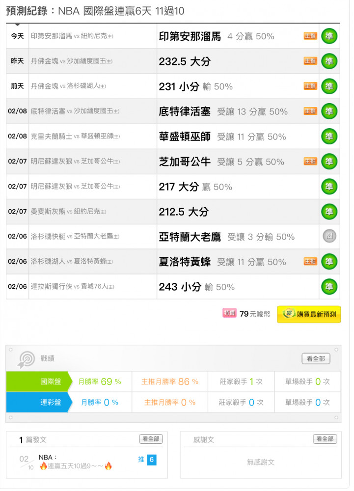The width and height of the screenshot is (354, 491).
Task: Click the 戰績 target icon
Action: pyautogui.click(x=26, y=359)
